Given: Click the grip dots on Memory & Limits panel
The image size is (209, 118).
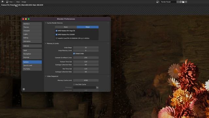Looking at the screenshot, I should click(x=108, y=44).
